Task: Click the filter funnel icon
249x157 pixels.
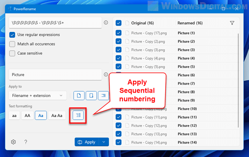Action: coord(232,23)
